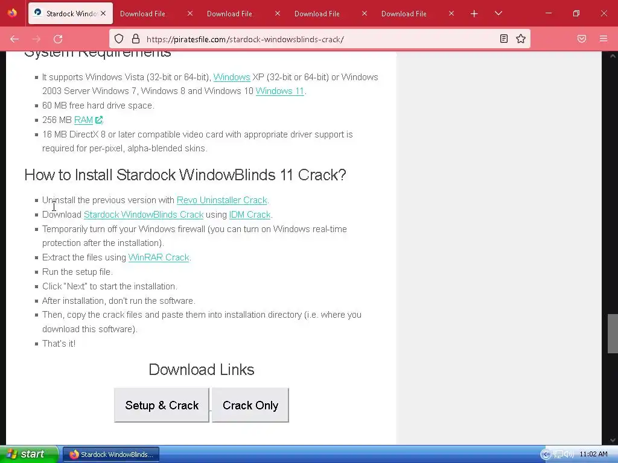Open a new tab with plus button

click(474, 14)
